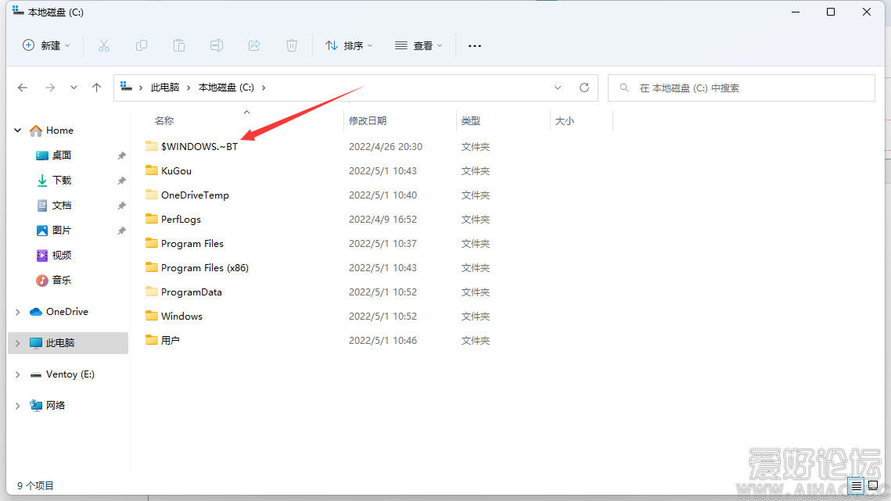Expand OneDrive in the sidebar

[x=17, y=311]
